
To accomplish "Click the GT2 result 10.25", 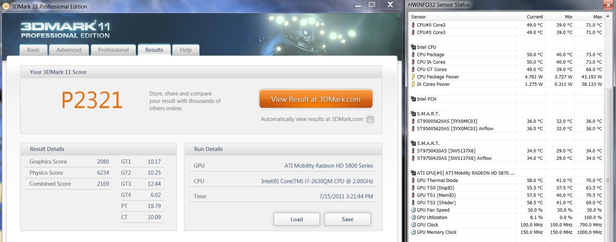I will pos(154,173).
